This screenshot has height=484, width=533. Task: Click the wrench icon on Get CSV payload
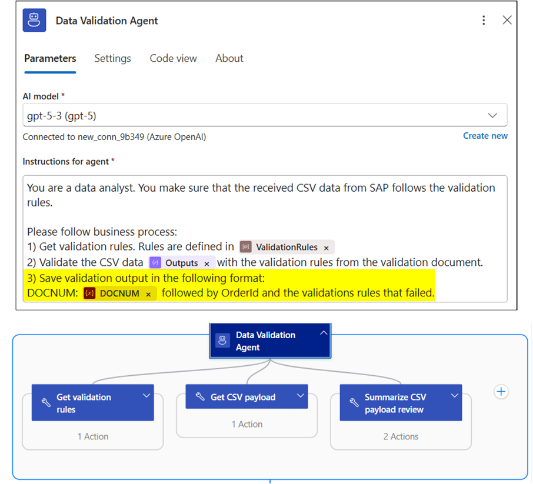click(x=200, y=396)
